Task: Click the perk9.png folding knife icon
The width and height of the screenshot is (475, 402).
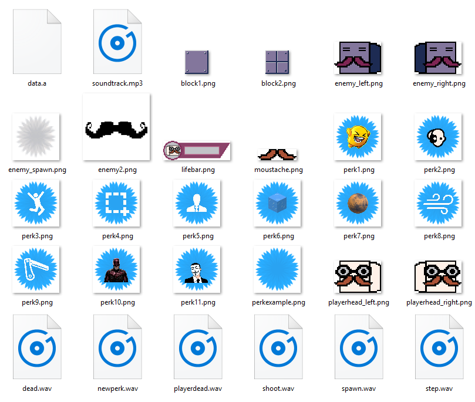Action: 36,269
